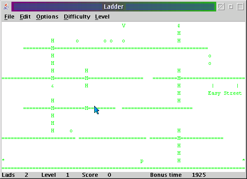Click the ampersand gold statue symbol
This screenshot has width=247, height=179.
52,86
